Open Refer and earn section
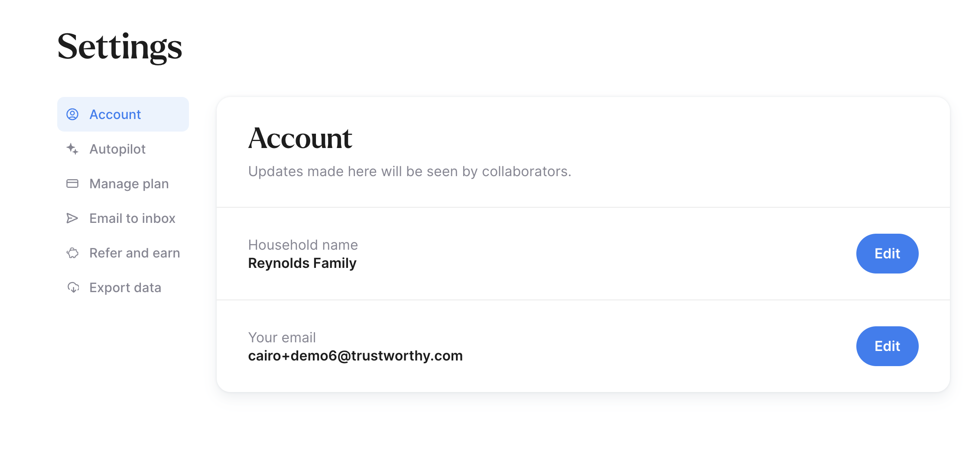This screenshot has height=457, width=969. point(123,253)
